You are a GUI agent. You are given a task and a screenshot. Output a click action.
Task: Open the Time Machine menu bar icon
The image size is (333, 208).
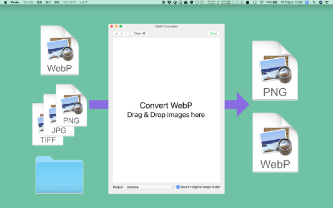pyautogui.click(x=255, y=2)
